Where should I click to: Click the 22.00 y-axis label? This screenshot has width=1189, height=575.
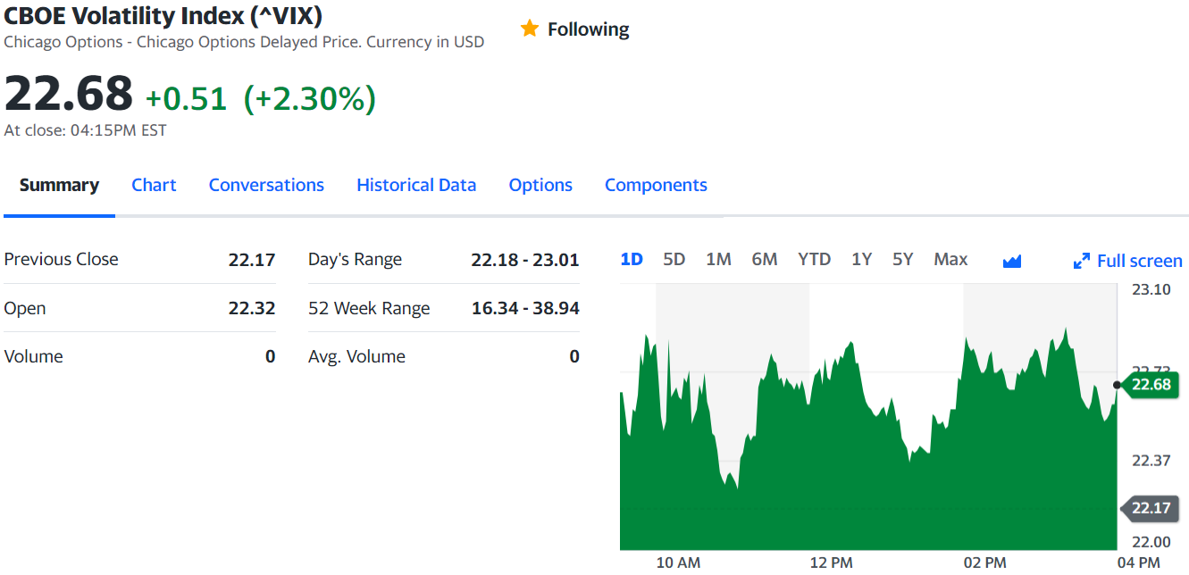[1151, 541]
